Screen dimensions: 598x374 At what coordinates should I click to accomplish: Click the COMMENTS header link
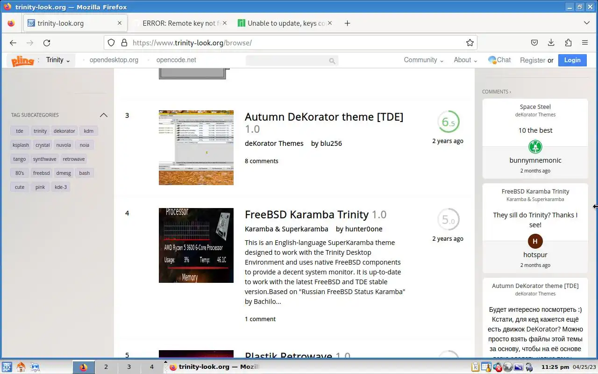point(497,92)
